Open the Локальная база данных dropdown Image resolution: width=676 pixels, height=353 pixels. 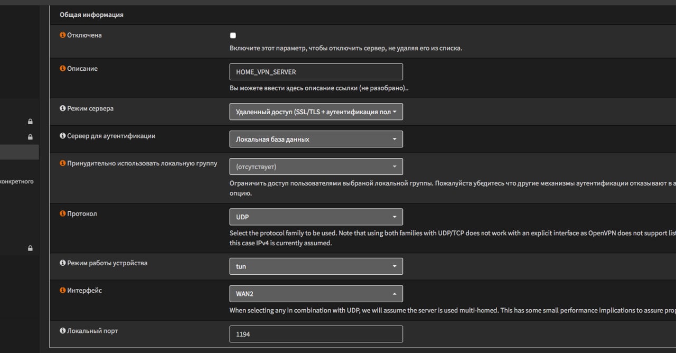[x=316, y=139]
